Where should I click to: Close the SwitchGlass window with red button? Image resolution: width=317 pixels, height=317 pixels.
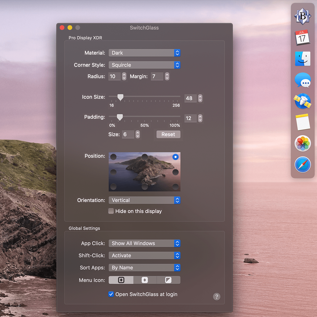pos(62,27)
